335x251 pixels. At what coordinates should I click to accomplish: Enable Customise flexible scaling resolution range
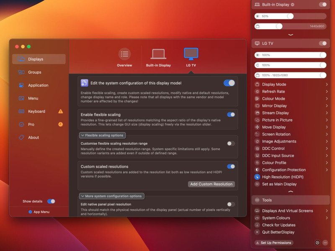[x=231, y=143]
